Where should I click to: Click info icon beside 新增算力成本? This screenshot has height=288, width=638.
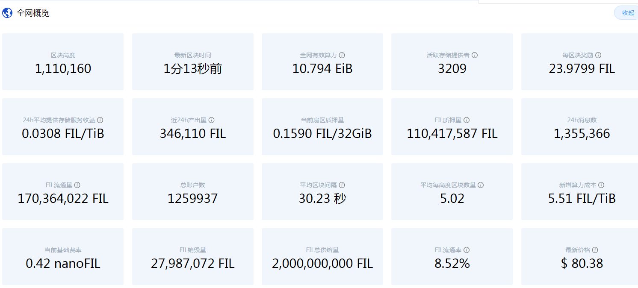pos(601,185)
